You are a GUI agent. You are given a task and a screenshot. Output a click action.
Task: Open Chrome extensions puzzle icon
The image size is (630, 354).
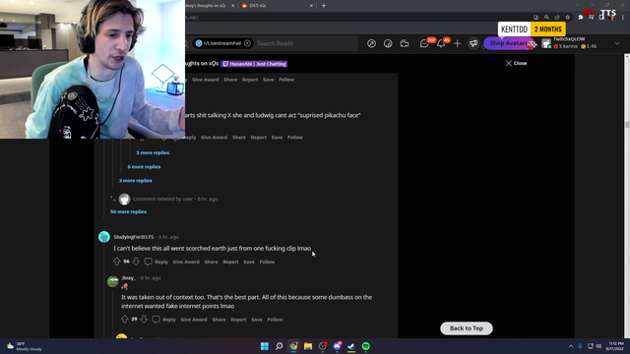[581, 17]
